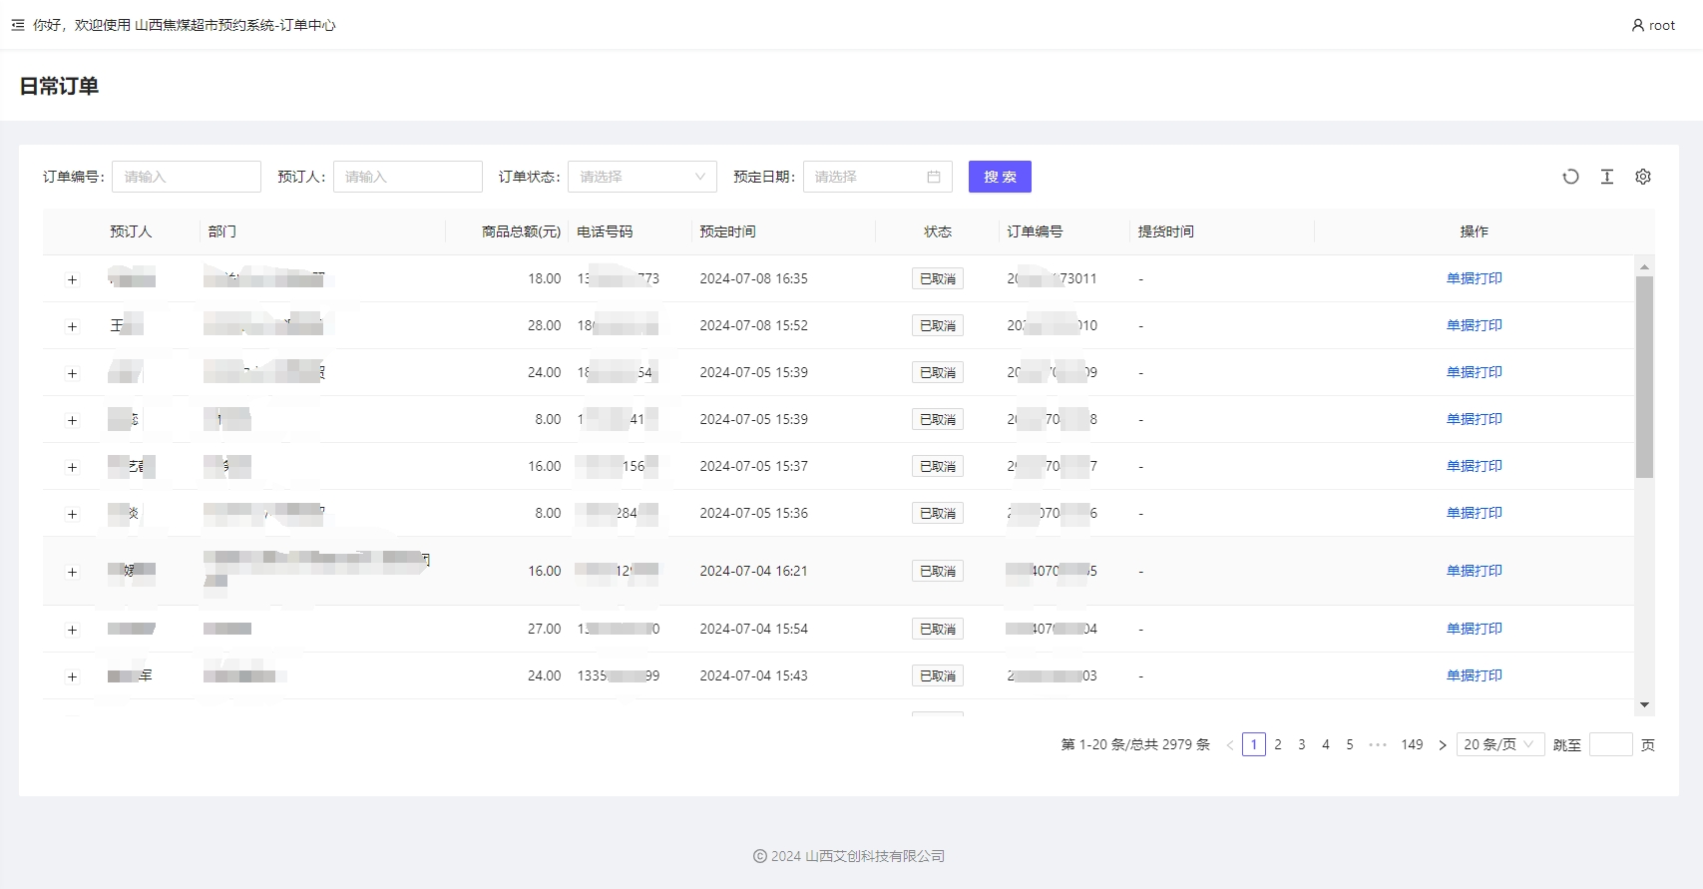
Task: Select current page 1 in pagination
Action: click(x=1254, y=744)
